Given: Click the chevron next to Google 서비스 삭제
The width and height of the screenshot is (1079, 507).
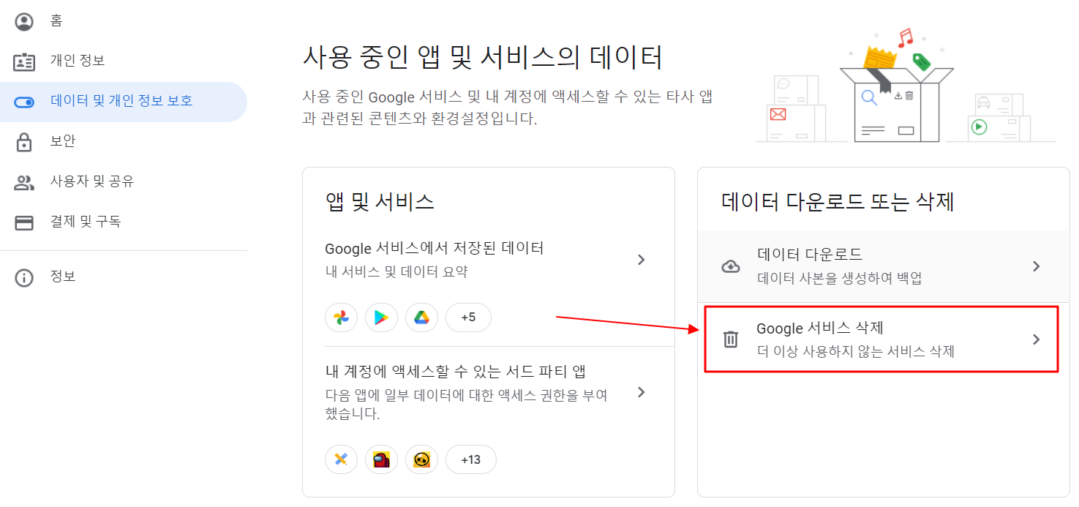Looking at the screenshot, I should (1036, 339).
